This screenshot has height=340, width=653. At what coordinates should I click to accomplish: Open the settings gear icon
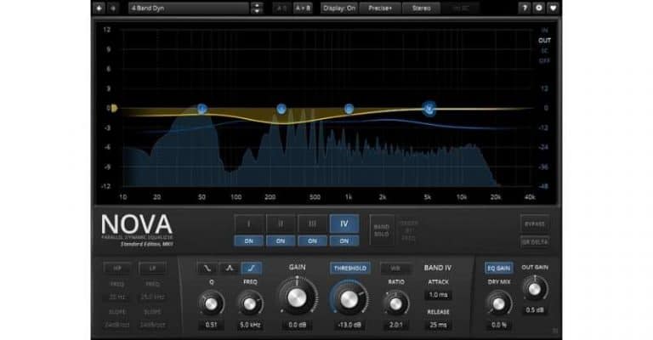(539, 8)
